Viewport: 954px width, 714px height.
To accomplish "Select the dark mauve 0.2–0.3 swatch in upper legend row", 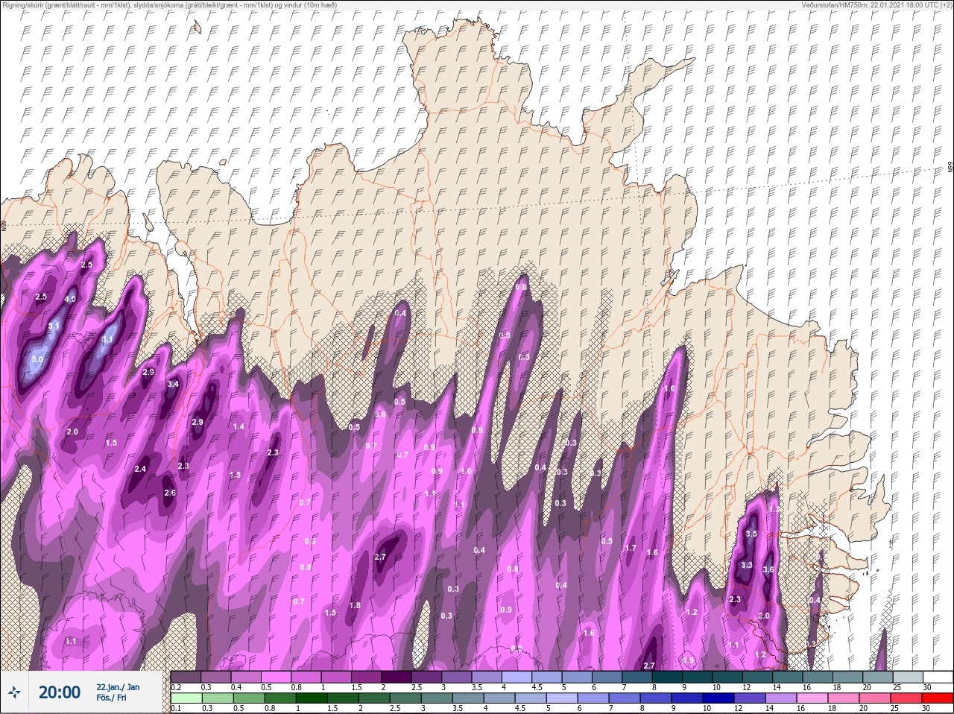I will pyautogui.click(x=187, y=677).
